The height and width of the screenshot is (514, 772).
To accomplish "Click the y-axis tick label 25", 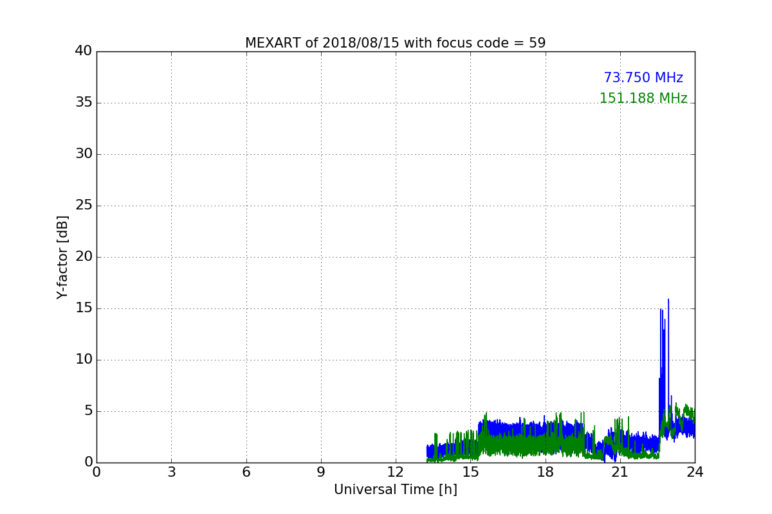I will 84,206.
